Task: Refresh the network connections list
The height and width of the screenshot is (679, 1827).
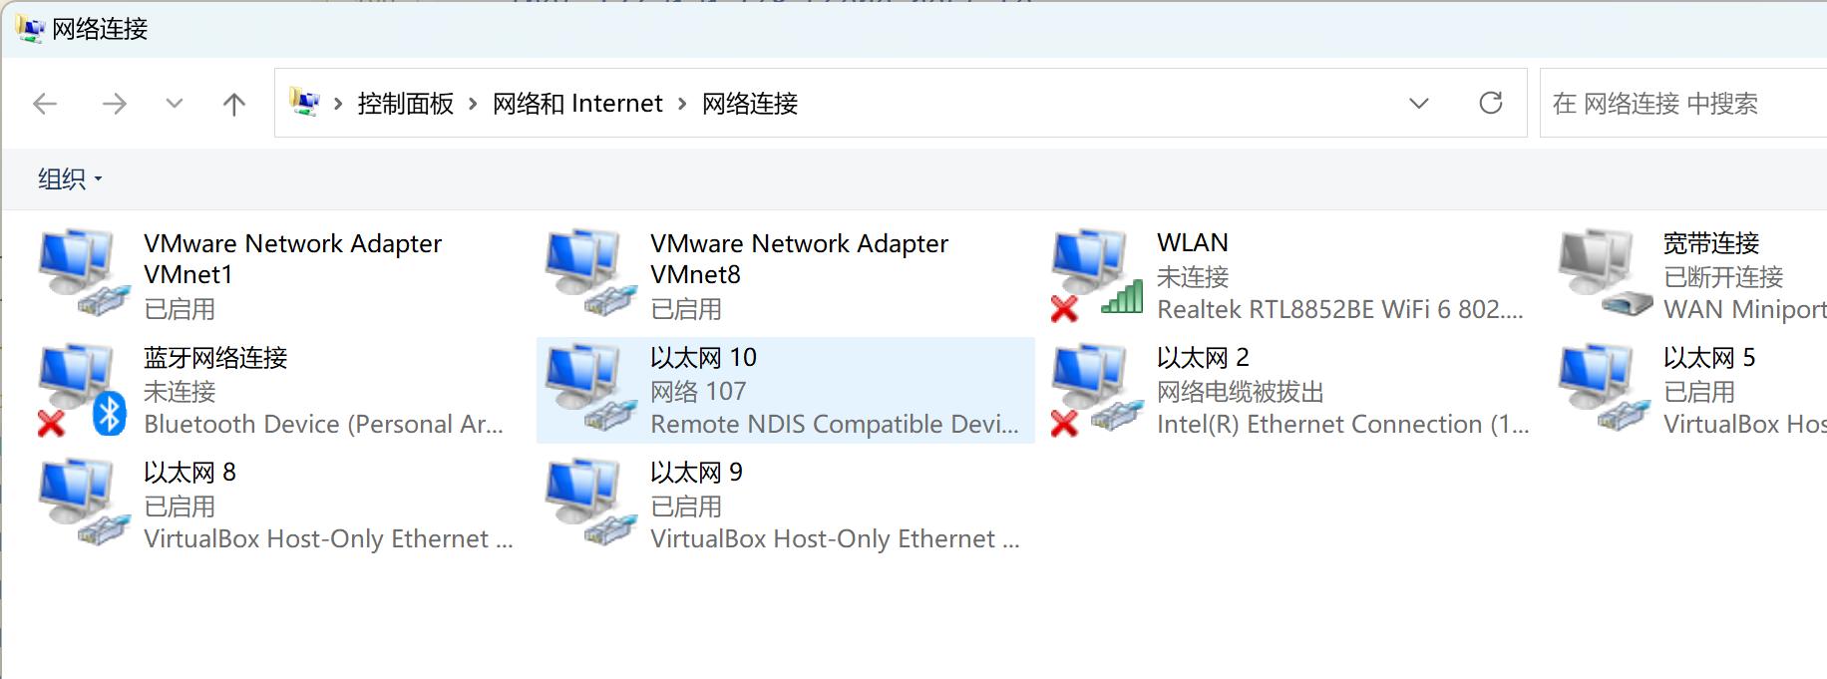Action: (x=1491, y=103)
